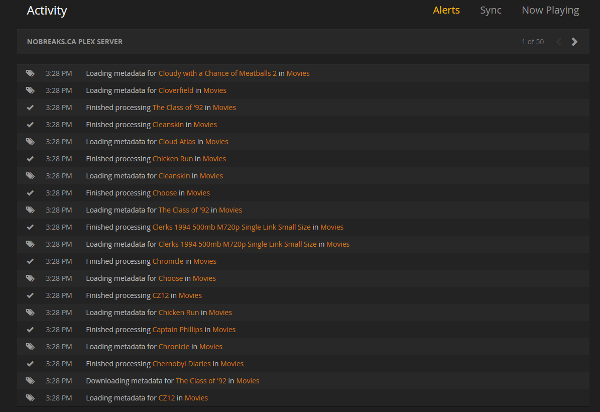Click checkmark icon beside Captain Phillips entry
The height and width of the screenshot is (412, 600).
pos(30,330)
